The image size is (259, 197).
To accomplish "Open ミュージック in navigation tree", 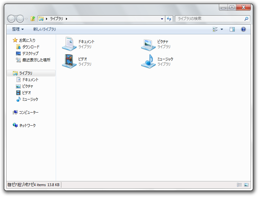I will coord(30,99).
